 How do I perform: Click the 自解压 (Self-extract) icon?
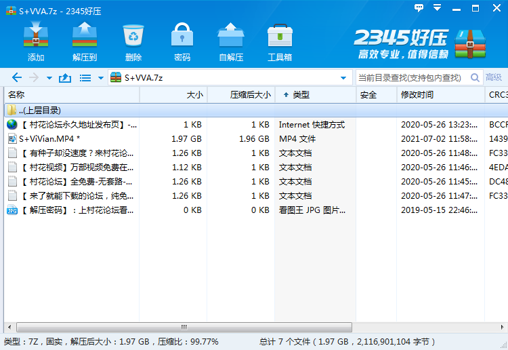pyautogui.click(x=231, y=41)
